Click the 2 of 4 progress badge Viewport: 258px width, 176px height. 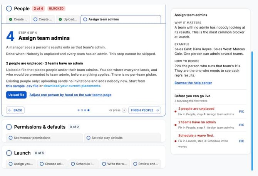(39, 8)
